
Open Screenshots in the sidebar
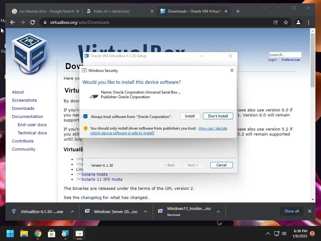[x=24, y=100]
